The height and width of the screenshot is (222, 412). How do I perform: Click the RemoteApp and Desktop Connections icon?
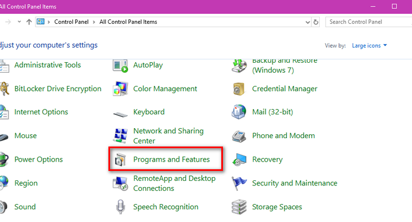120,183
